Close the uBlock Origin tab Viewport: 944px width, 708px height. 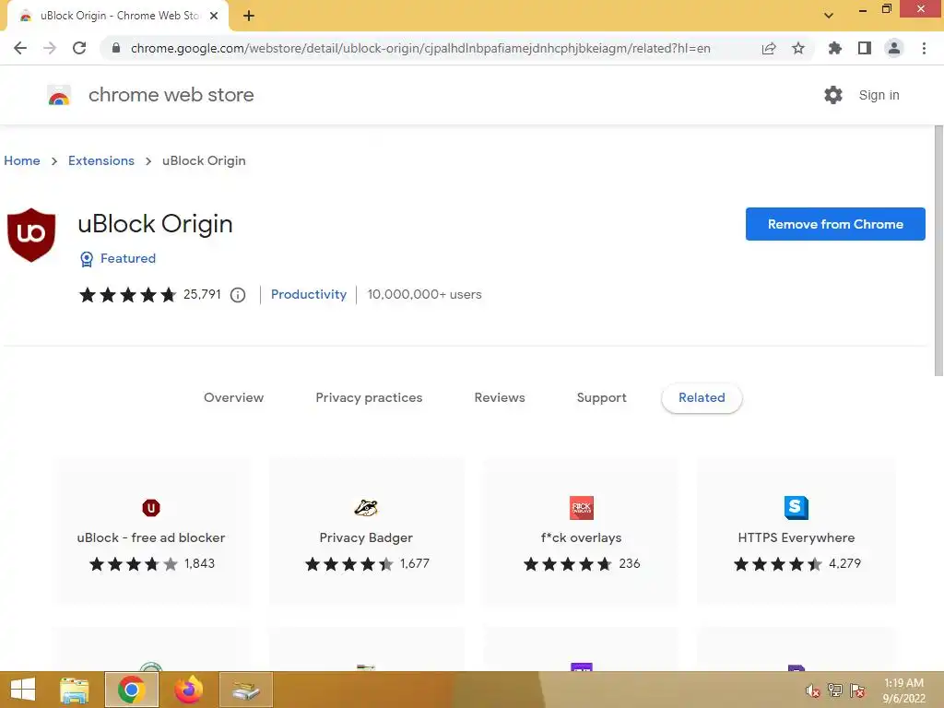coord(214,16)
